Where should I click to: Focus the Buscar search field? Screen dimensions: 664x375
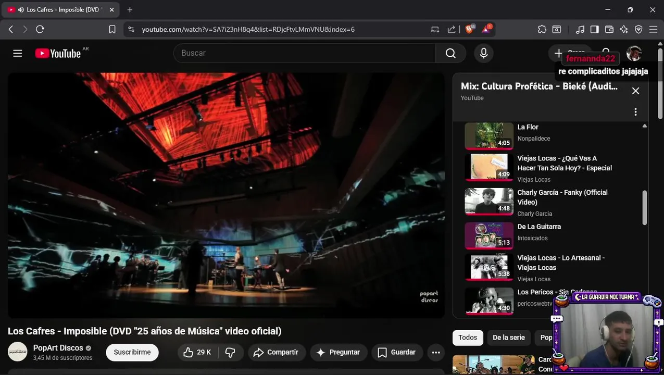click(305, 53)
